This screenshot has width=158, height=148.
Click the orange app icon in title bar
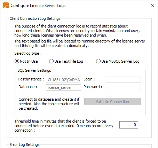coord(6,5)
